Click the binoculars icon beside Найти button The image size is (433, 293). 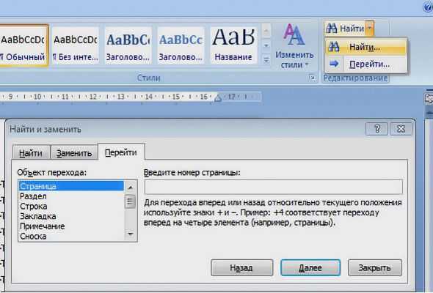pos(332,28)
